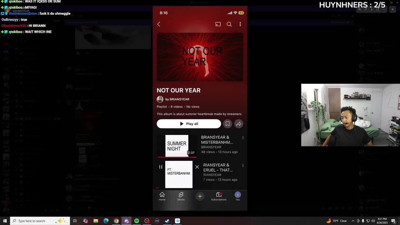Go back with the arrow in YouTube
400x225 pixels.
tap(159, 24)
